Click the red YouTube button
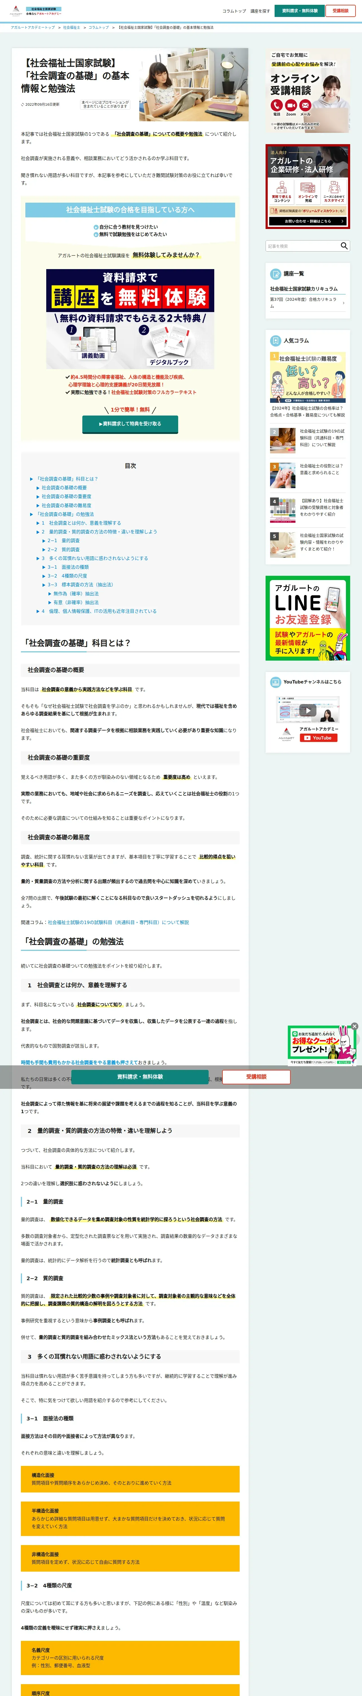Viewport: 362px width, 1696px height. pos(319,738)
